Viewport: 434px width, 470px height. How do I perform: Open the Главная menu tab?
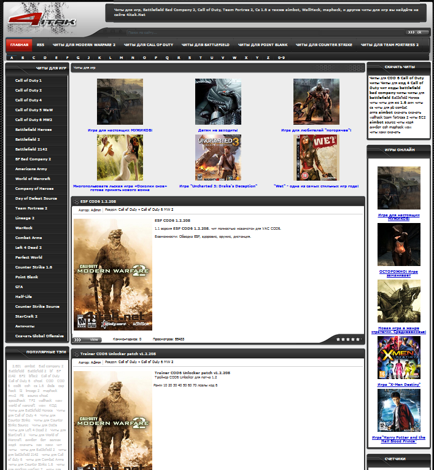tap(19, 45)
